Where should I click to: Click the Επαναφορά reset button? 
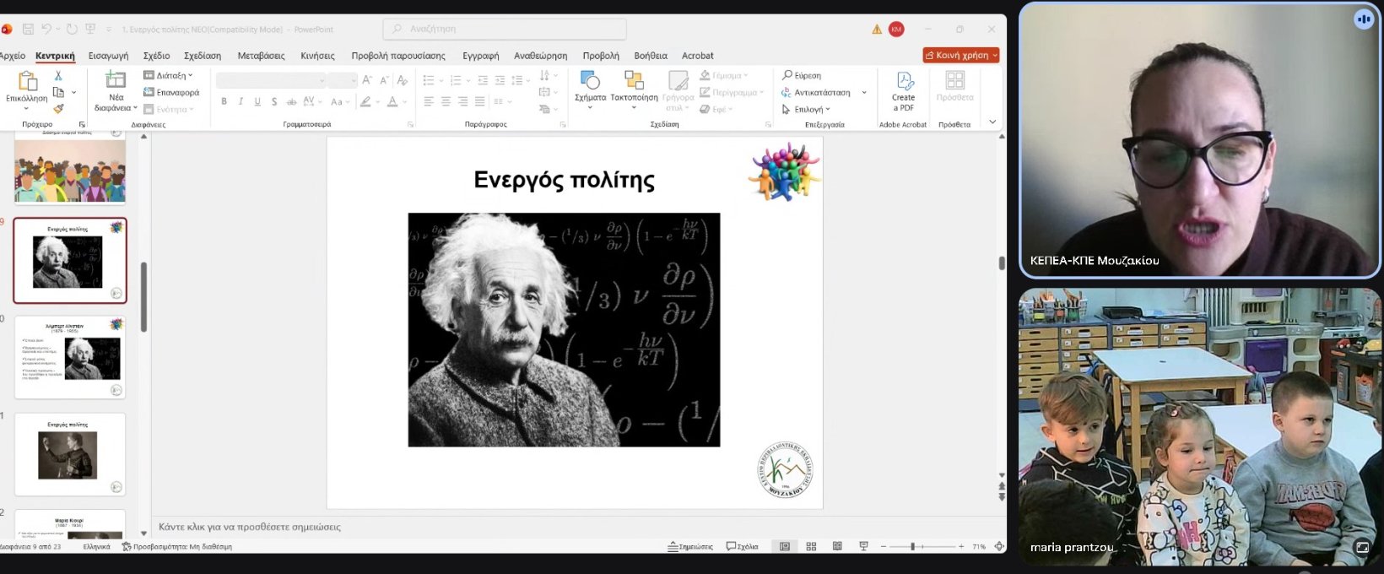[x=172, y=93]
